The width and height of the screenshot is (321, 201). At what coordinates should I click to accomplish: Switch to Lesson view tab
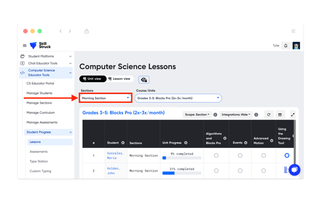click(x=119, y=79)
